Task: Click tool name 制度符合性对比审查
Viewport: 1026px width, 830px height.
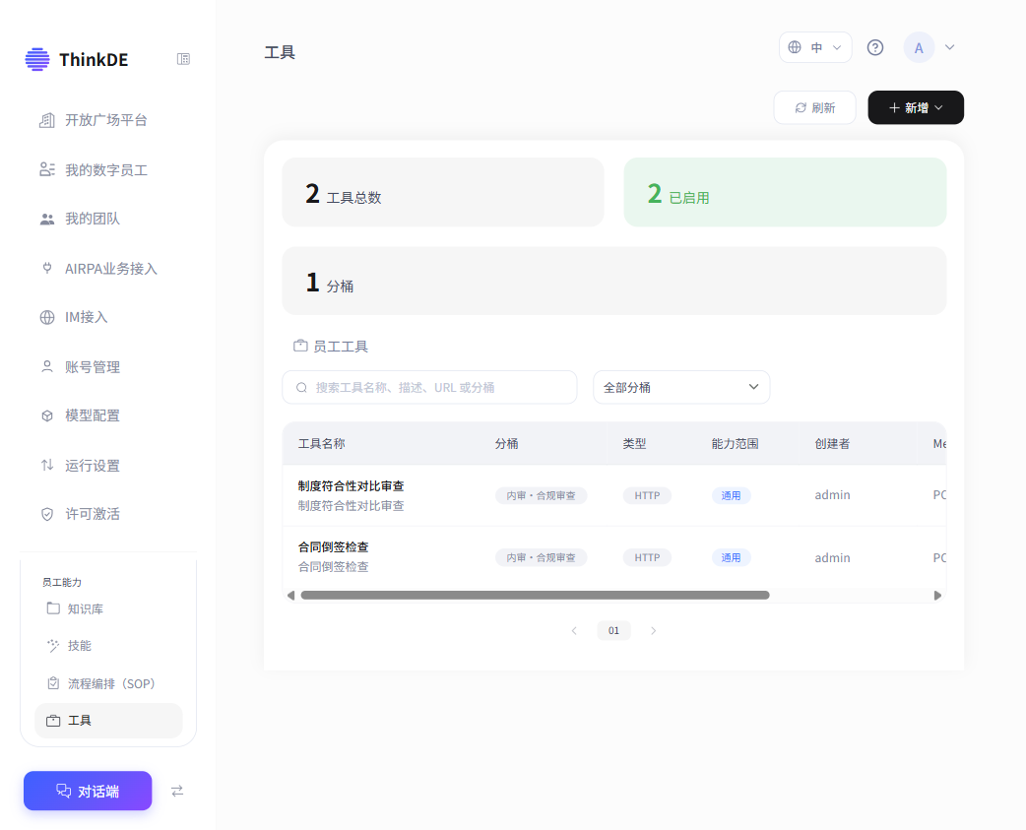Action: coord(351,486)
